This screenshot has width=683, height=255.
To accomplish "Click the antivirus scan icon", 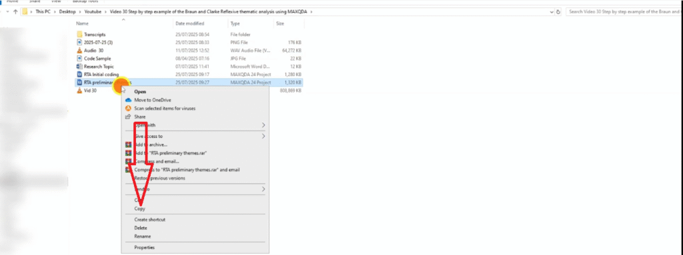I will [128, 109].
